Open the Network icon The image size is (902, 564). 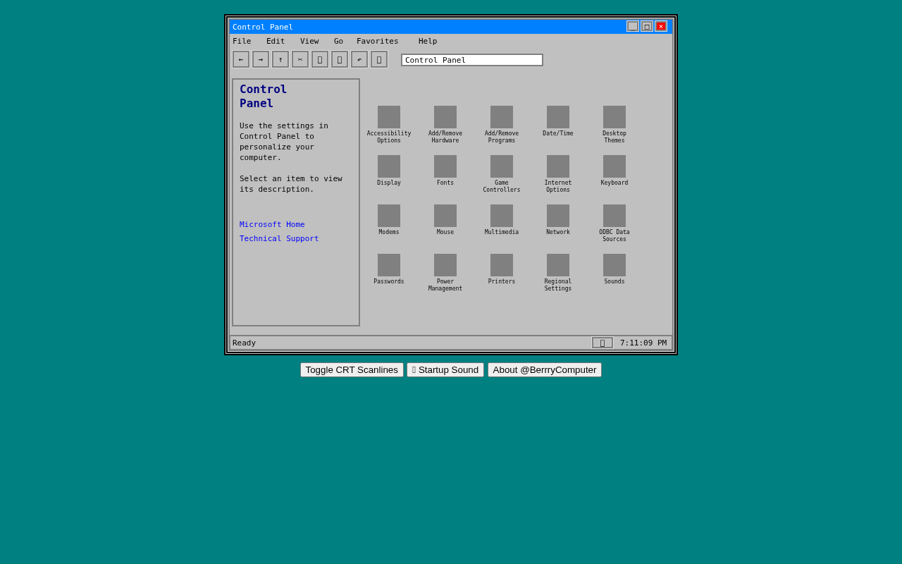[557, 214]
